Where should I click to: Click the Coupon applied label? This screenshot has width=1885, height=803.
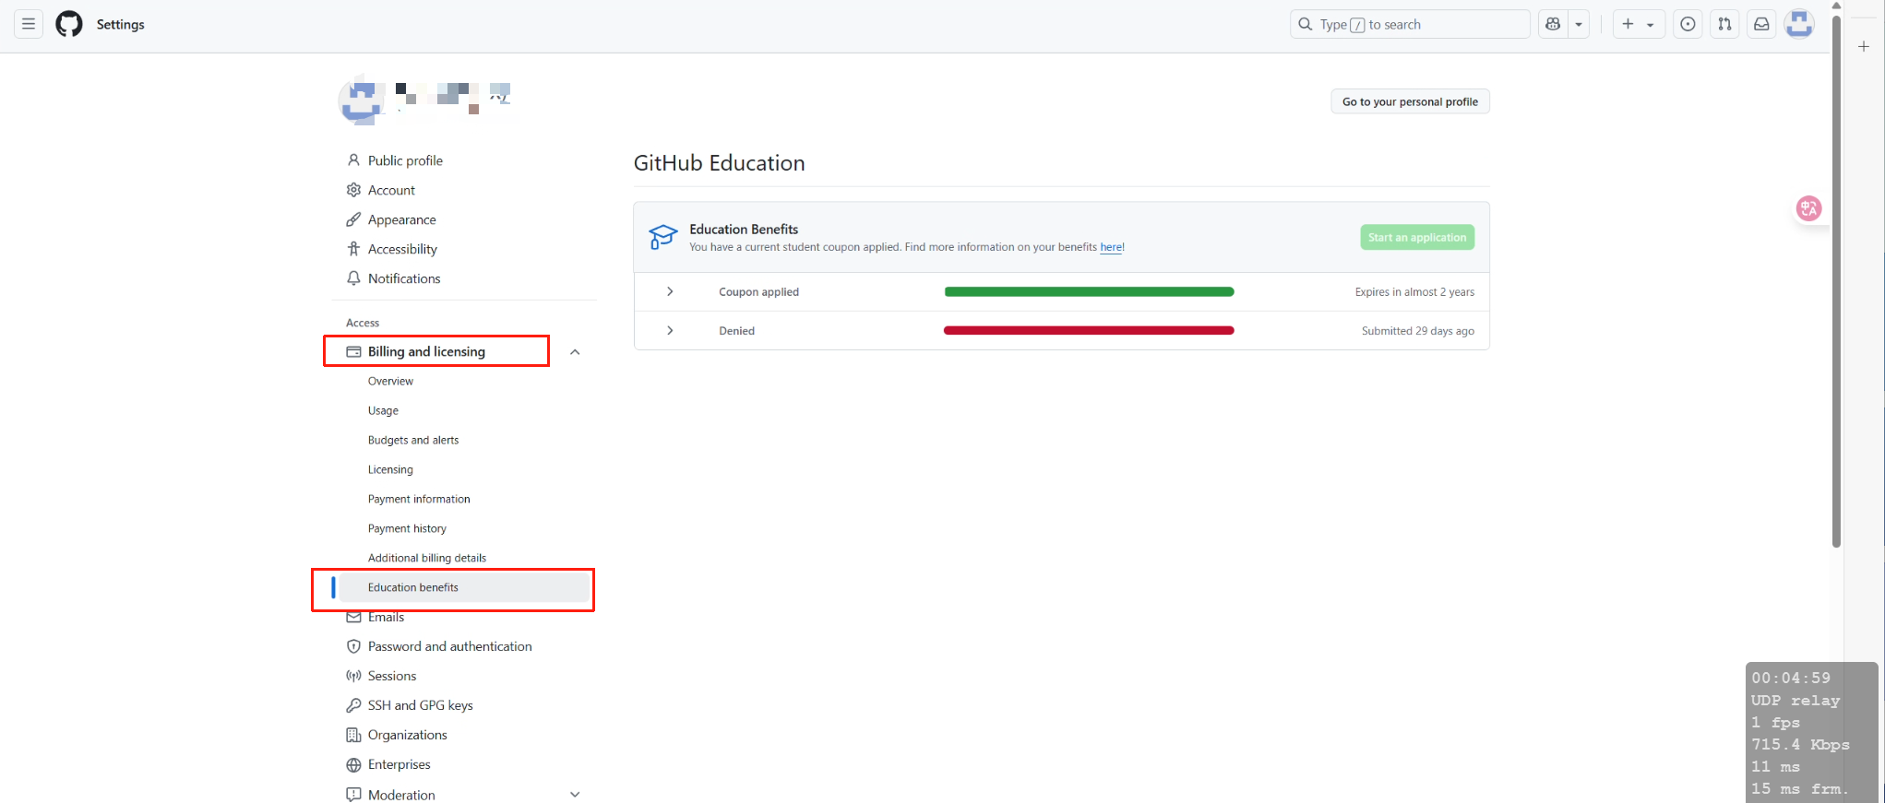[x=758, y=292]
